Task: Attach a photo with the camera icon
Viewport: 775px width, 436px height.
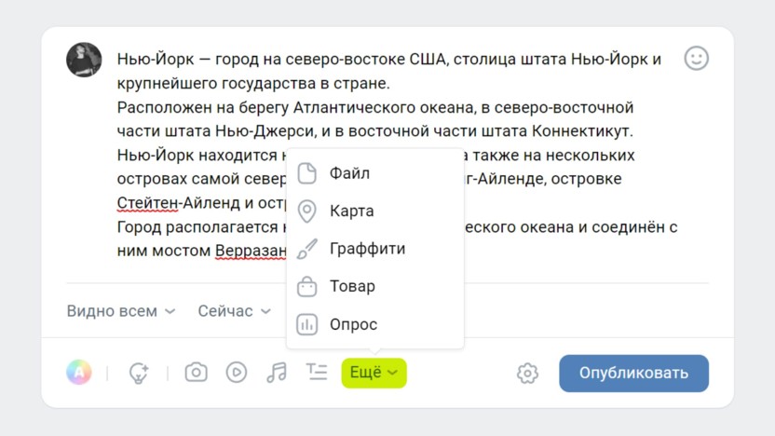Action: pos(196,373)
